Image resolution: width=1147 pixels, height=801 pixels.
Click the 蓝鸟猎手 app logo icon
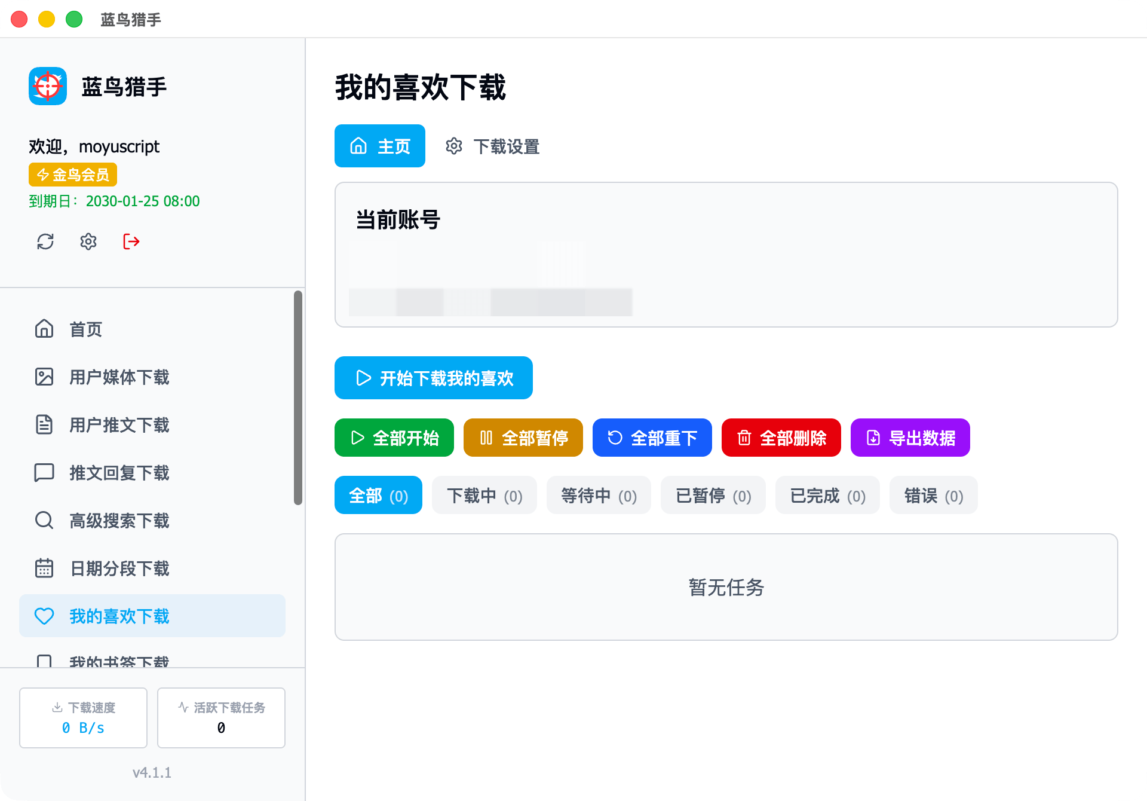point(48,86)
